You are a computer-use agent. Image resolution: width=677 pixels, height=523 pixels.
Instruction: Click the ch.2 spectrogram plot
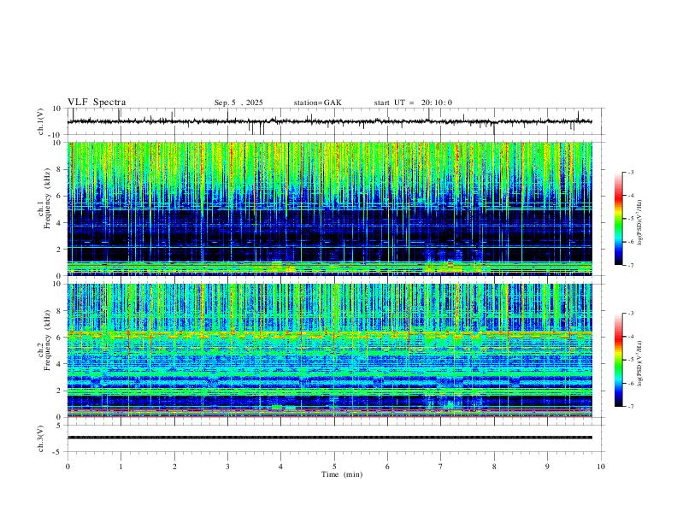[330, 350]
